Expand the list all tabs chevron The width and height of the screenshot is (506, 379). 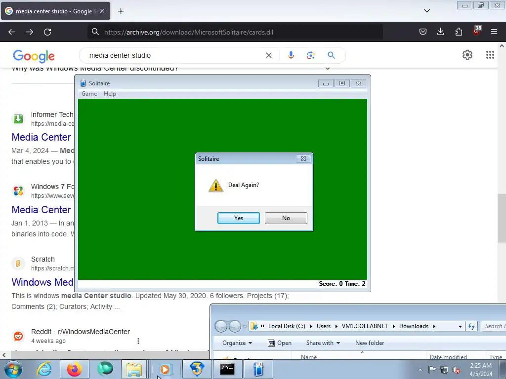426,11
